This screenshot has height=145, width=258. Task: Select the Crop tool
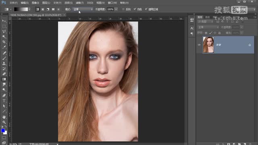pos(4,42)
